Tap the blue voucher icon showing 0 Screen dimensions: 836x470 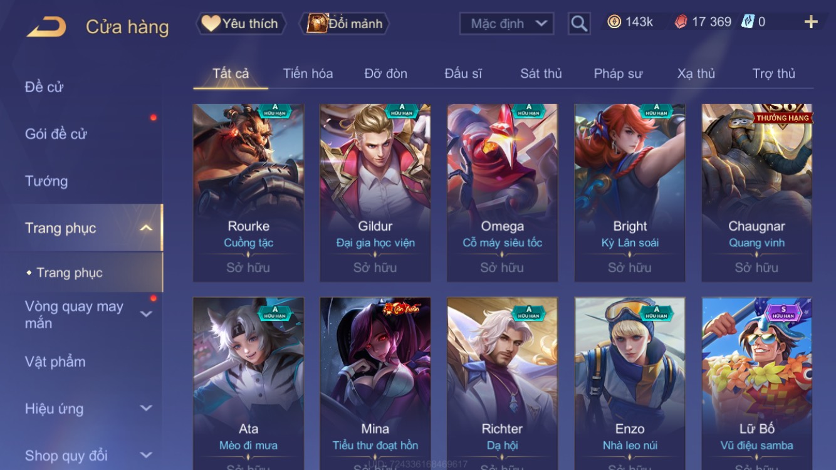tap(748, 22)
